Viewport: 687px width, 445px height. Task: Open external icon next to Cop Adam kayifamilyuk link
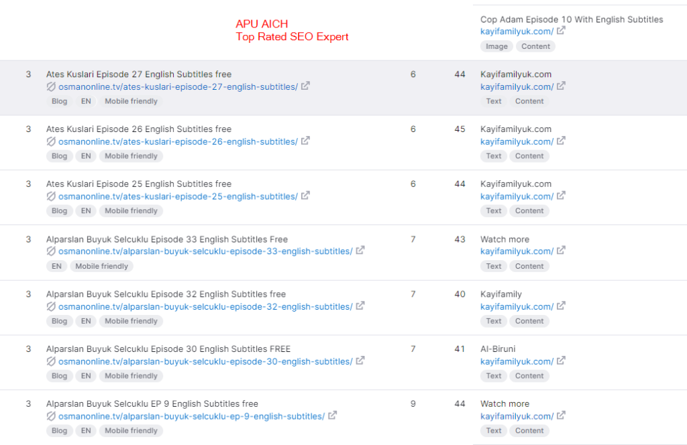tap(562, 31)
